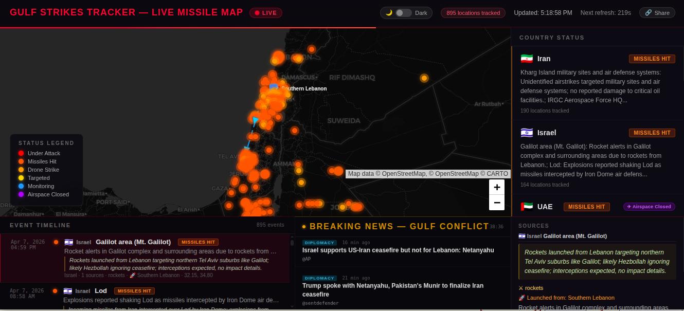Screen dimensions: 684x311
Task: Click the Israel flag in Sources panel
Action: [522, 236]
